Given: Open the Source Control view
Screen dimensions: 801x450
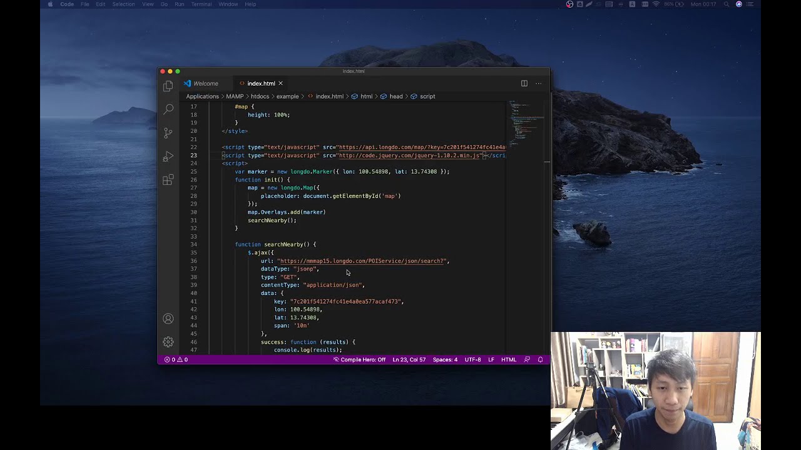Looking at the screenshot, I should coord(168,132).
